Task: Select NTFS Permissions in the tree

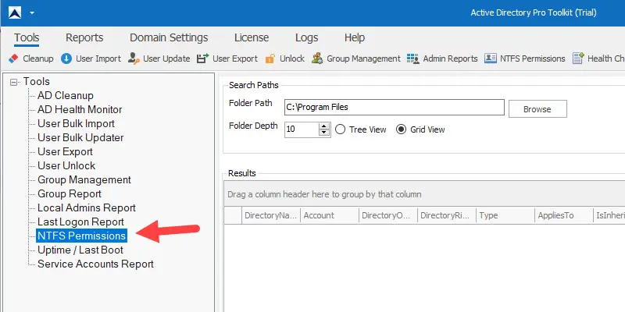Action: click(82, 236)
